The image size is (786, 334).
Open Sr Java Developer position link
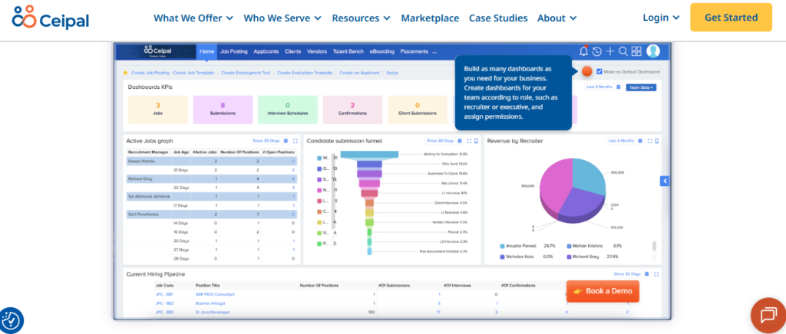213,312
